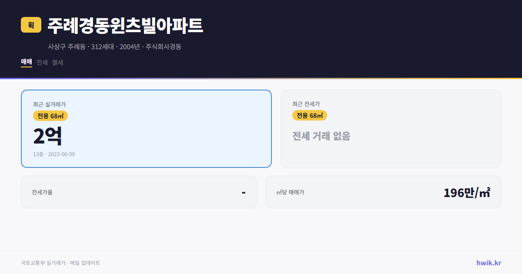Screen dimensions: 522x274
Task: Open the hwik.kr link
Action: (x=489, y=262)
